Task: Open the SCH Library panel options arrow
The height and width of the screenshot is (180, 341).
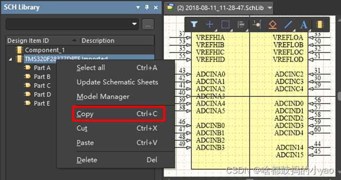Action: click(x=138, y=8)
